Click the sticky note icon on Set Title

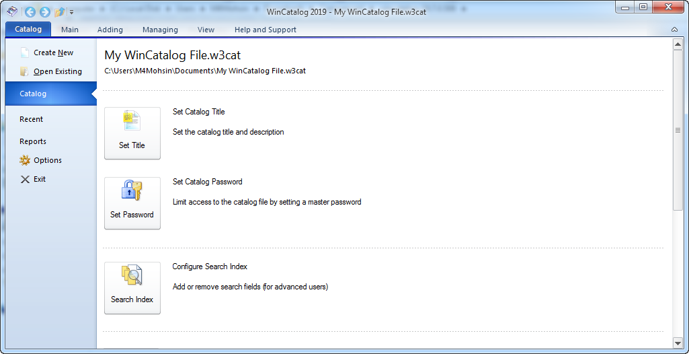point(132,120)
